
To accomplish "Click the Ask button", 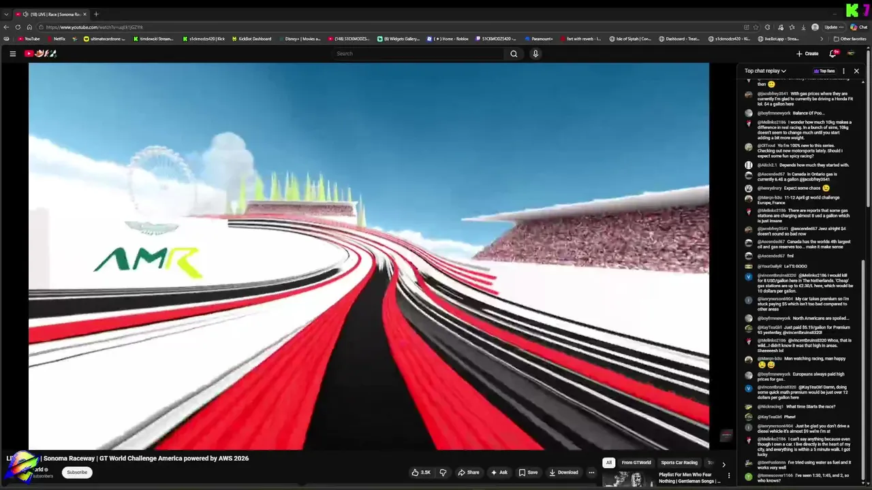I will (499, 472).
